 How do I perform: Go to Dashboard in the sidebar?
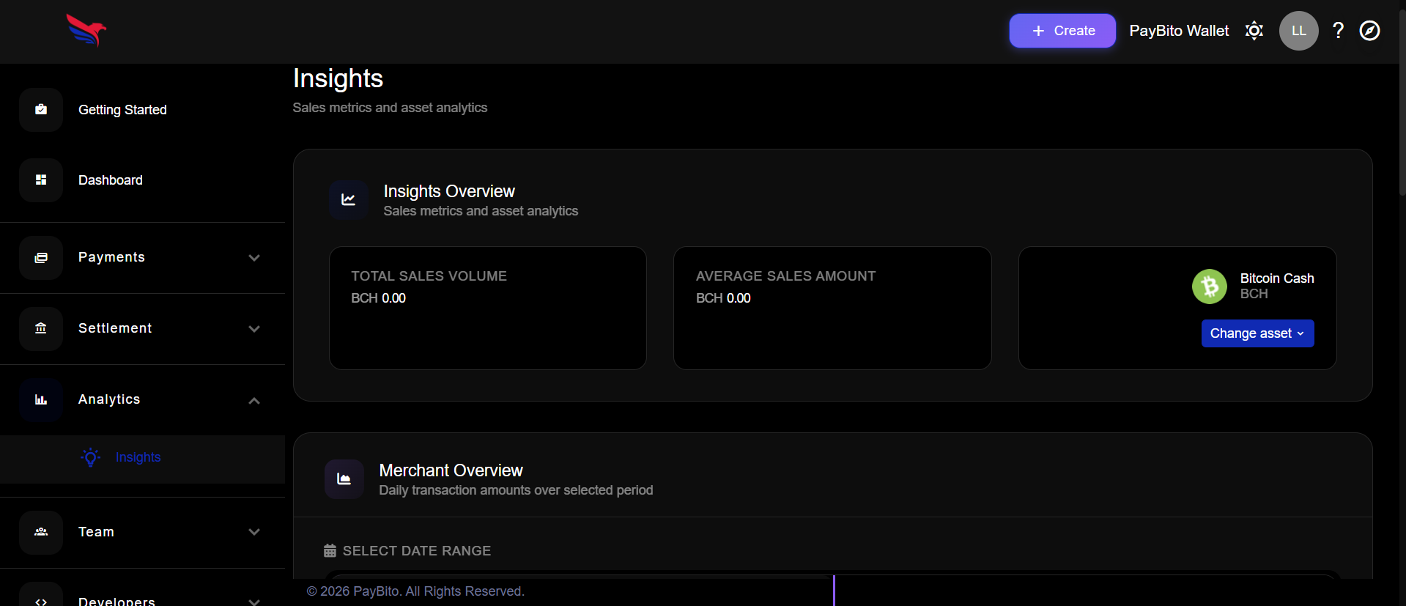(111, 180)
